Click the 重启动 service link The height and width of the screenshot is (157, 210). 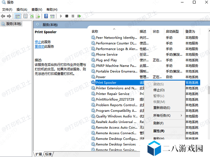[x=40, y=47]
